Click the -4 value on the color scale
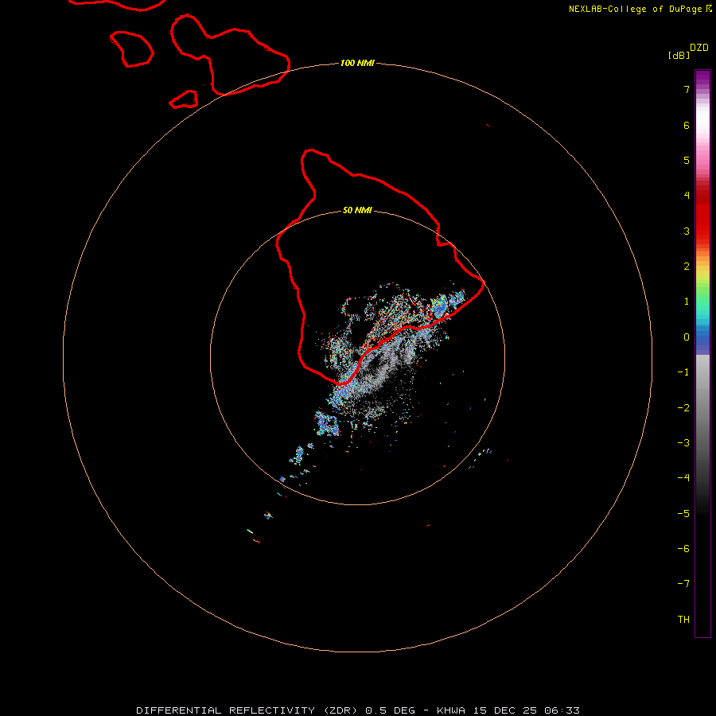716x716 pixels. tap(683, 478)
